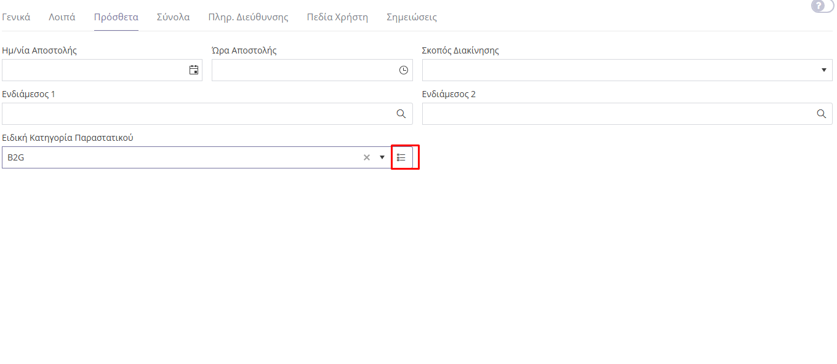Expand the Σκοπός Διακίνησης dropdown arrow

tap(824, 70)
